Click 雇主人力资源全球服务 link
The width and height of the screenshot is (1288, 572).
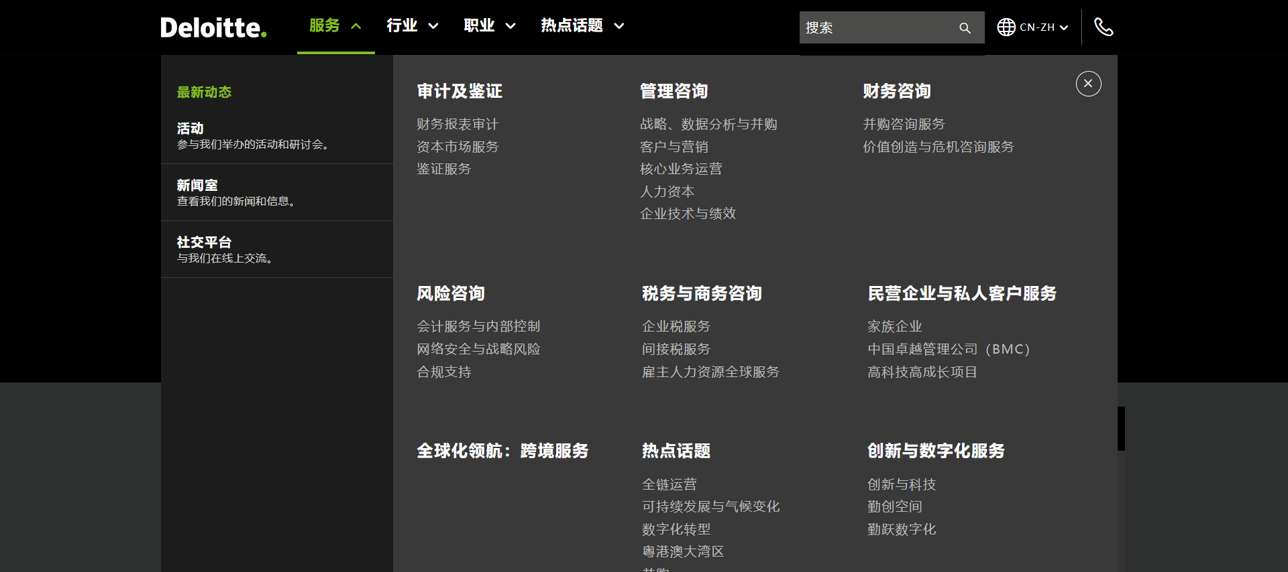tap(710, 372)
